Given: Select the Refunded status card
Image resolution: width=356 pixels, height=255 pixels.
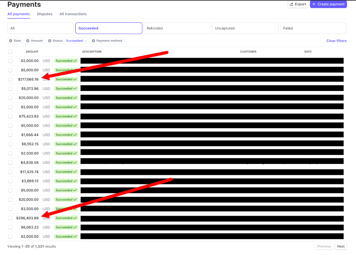Looking at the screenshot, I should (x=177, y=28).
